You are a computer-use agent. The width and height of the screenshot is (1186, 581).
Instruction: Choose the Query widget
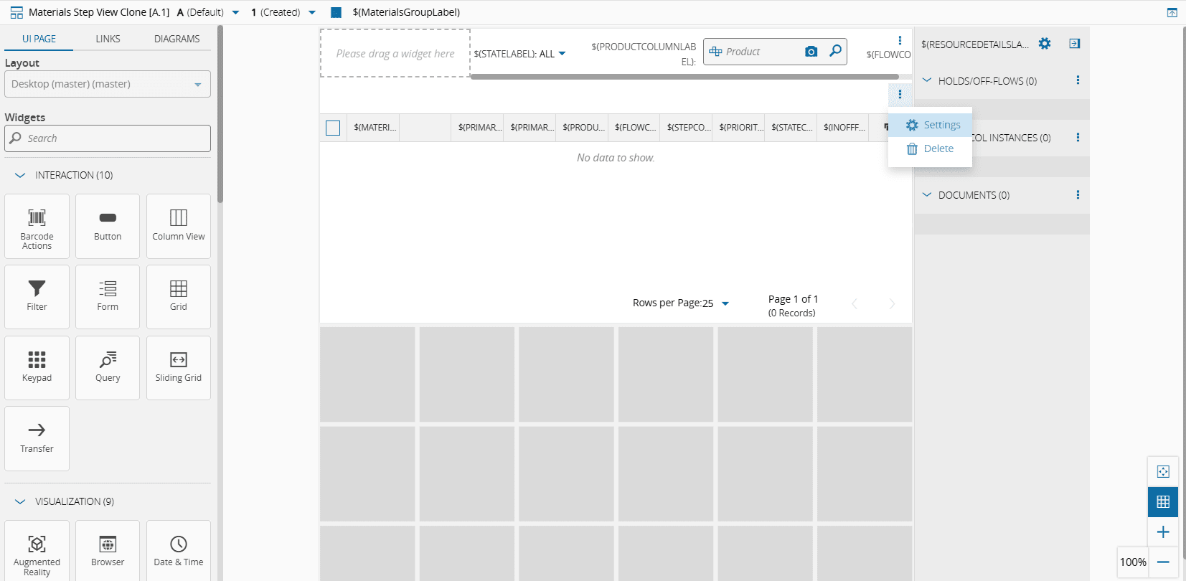pyautogui.click(x=108, y=368)
